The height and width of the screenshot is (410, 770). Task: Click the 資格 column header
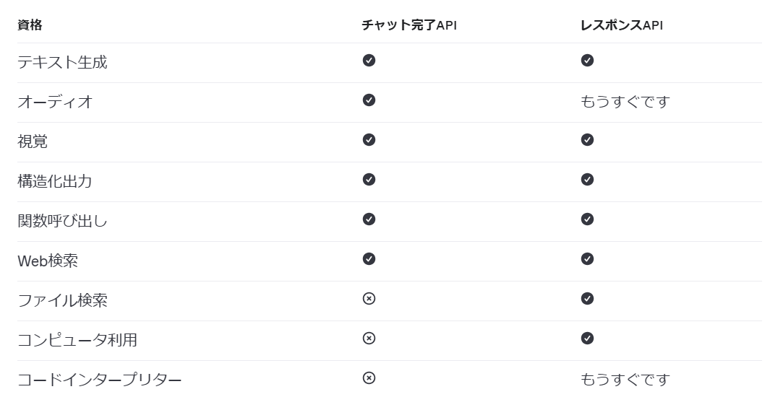tap(30, 25)
